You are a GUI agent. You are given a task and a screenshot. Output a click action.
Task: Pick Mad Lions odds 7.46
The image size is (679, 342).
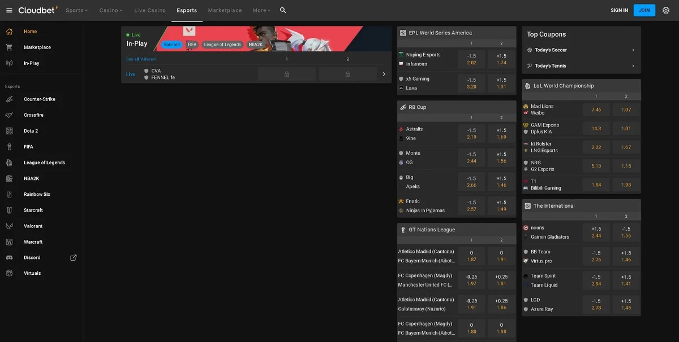[x=596, y=109]
